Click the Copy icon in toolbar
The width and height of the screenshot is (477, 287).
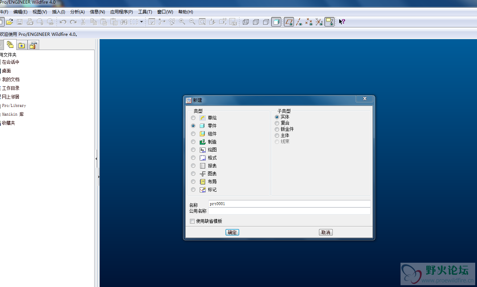tap(94, 22)
